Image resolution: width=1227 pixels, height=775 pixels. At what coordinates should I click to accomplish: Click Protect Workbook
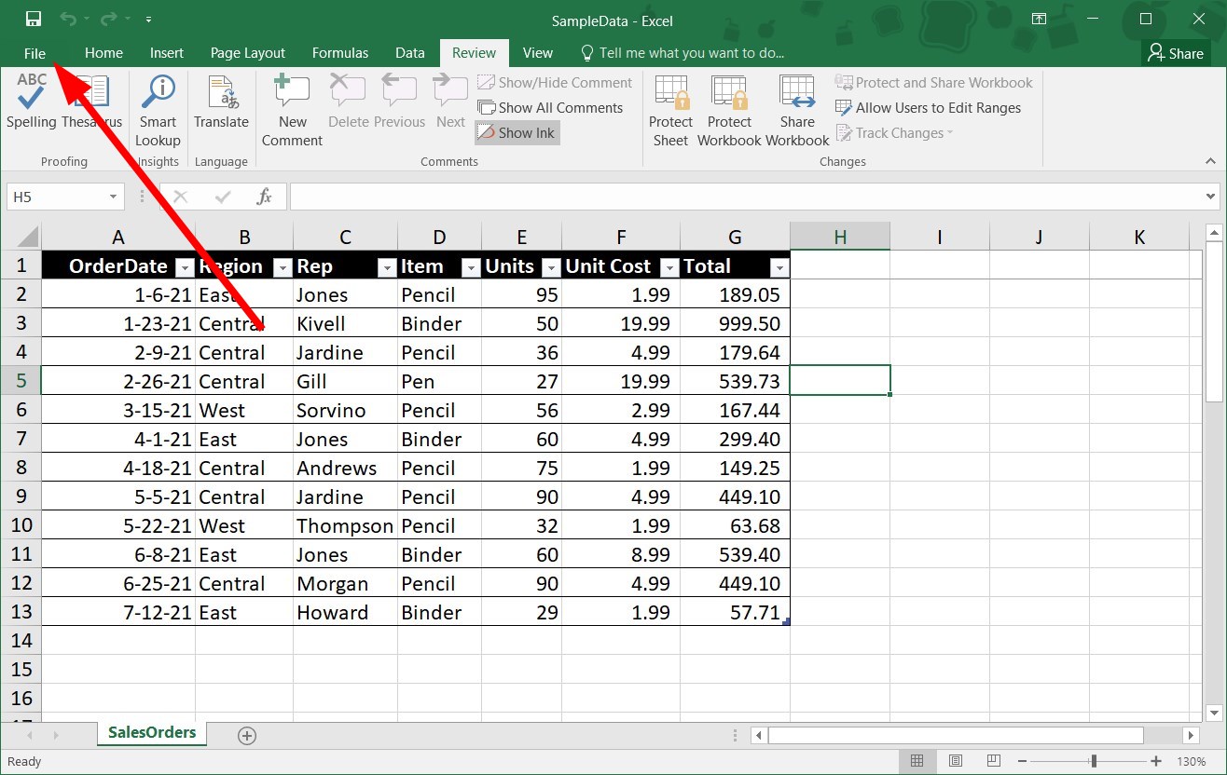(x=729, y=111)
